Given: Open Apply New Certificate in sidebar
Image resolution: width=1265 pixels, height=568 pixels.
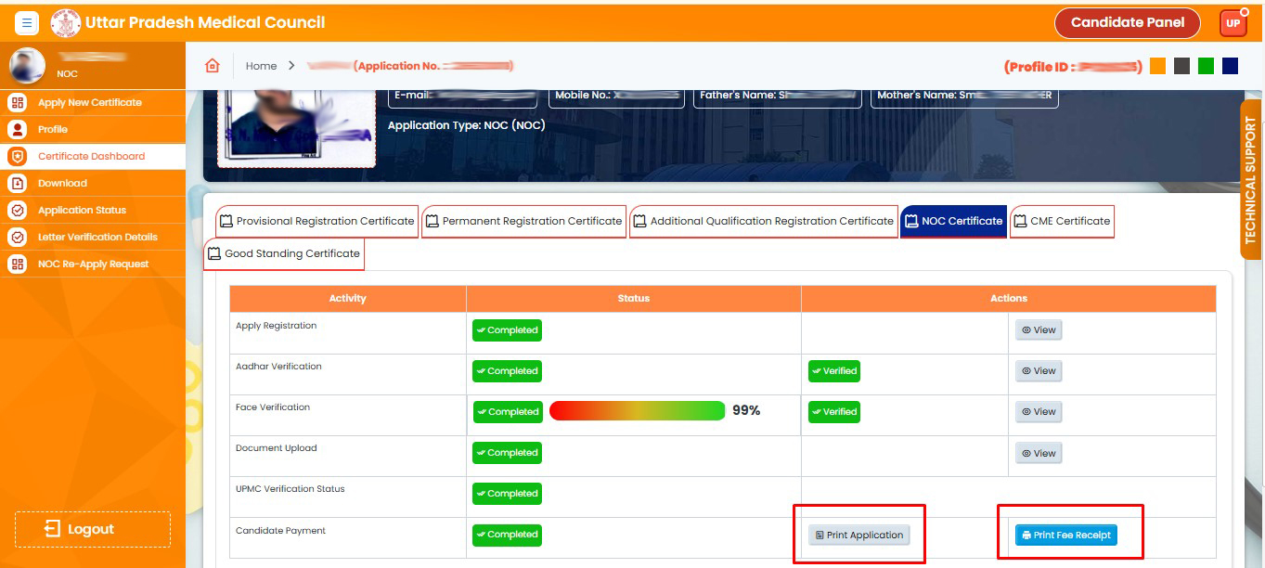Looking at the screenshot, I should click(89, 102).
